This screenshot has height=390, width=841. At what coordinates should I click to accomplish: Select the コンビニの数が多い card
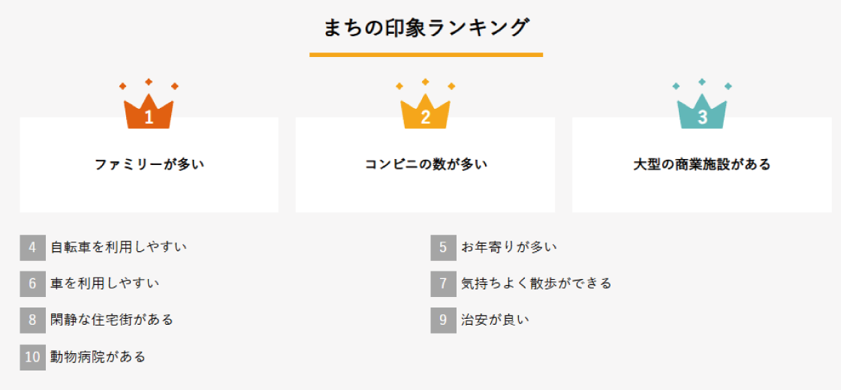click(425, 165)
